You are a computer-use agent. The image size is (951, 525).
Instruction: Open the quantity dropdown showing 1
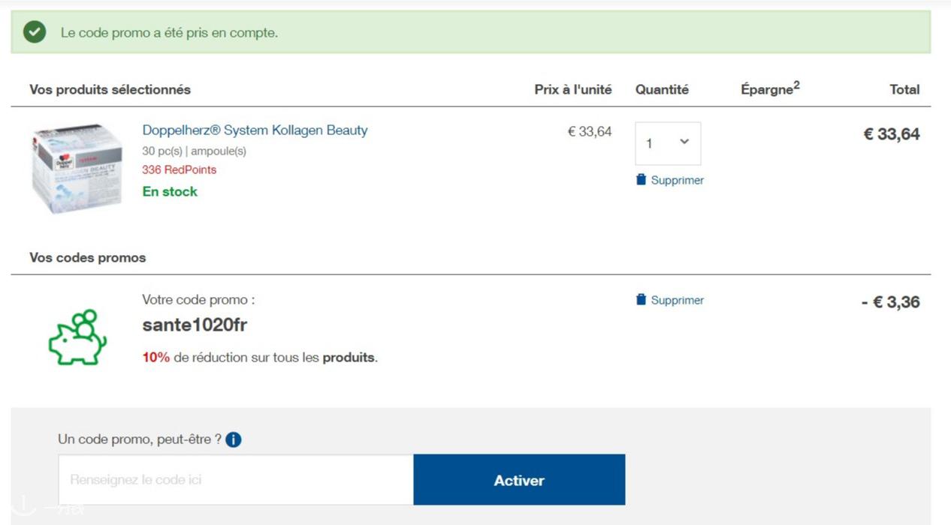668,143
